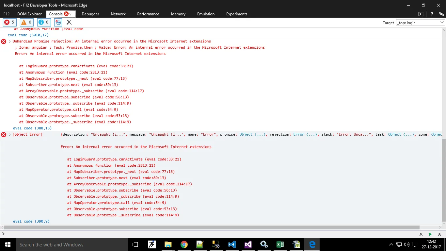
Task: Select the first ArrayObservable.prototype._subscribe stack line
Action: tap(82, 91)
